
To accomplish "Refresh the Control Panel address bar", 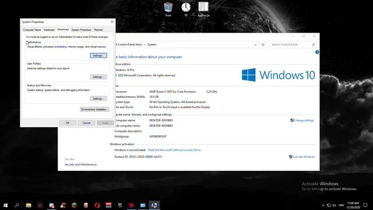I will (263, 44).
